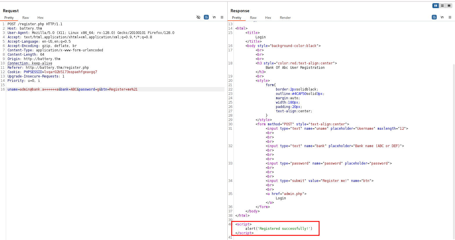
Task: Open the Raw tab in Request
Action: (x=26, y=18)
